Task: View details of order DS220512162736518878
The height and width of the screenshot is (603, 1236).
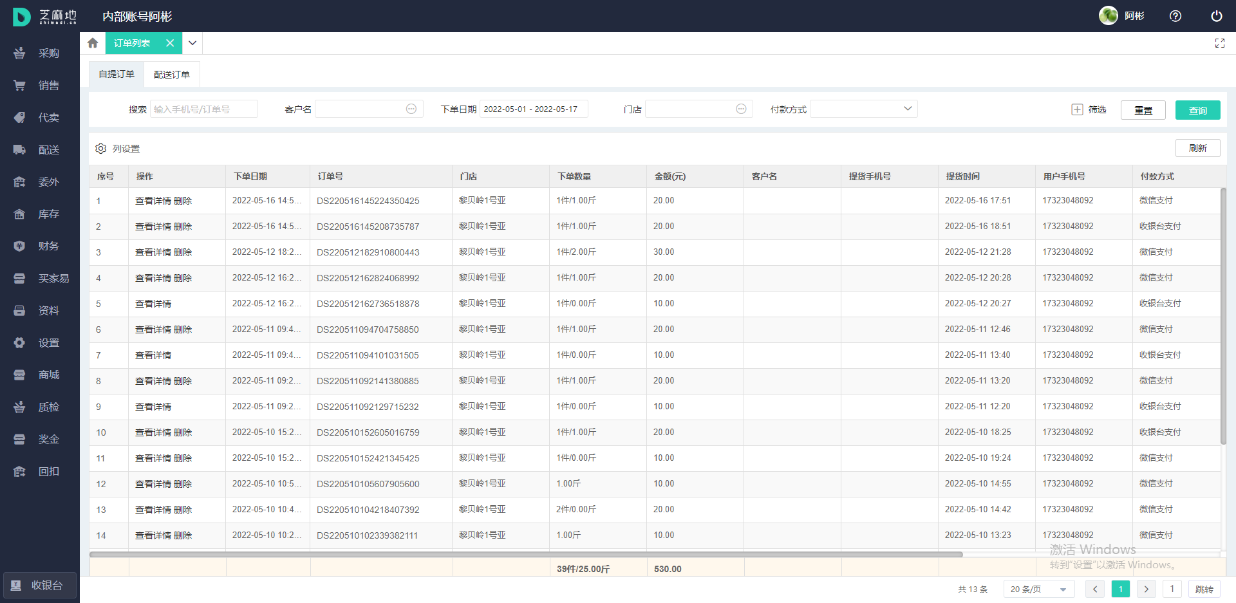Action: point(153,304)
